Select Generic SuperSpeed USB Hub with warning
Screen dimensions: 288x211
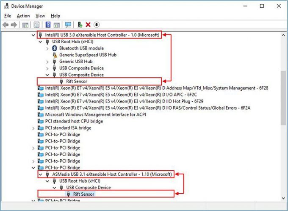point(88,55)
